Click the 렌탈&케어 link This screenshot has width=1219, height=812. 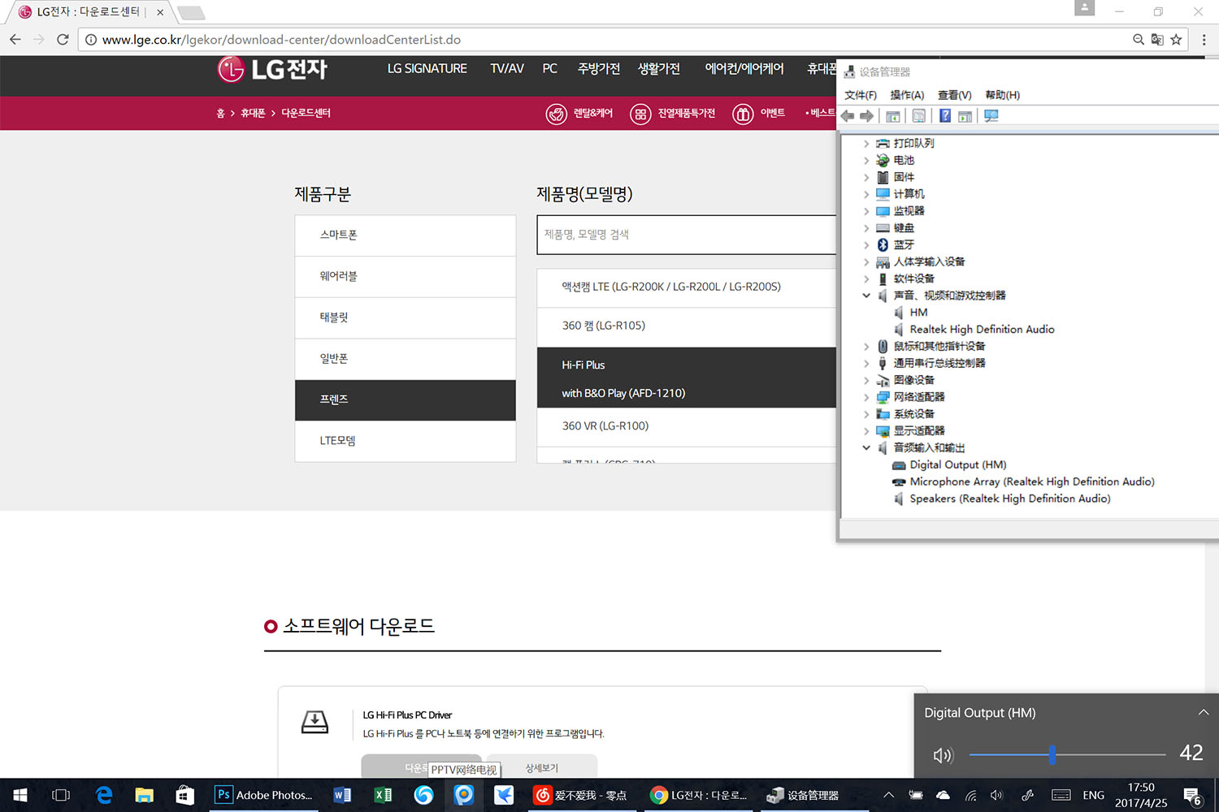pyautogui.click(x=579, y=114)
